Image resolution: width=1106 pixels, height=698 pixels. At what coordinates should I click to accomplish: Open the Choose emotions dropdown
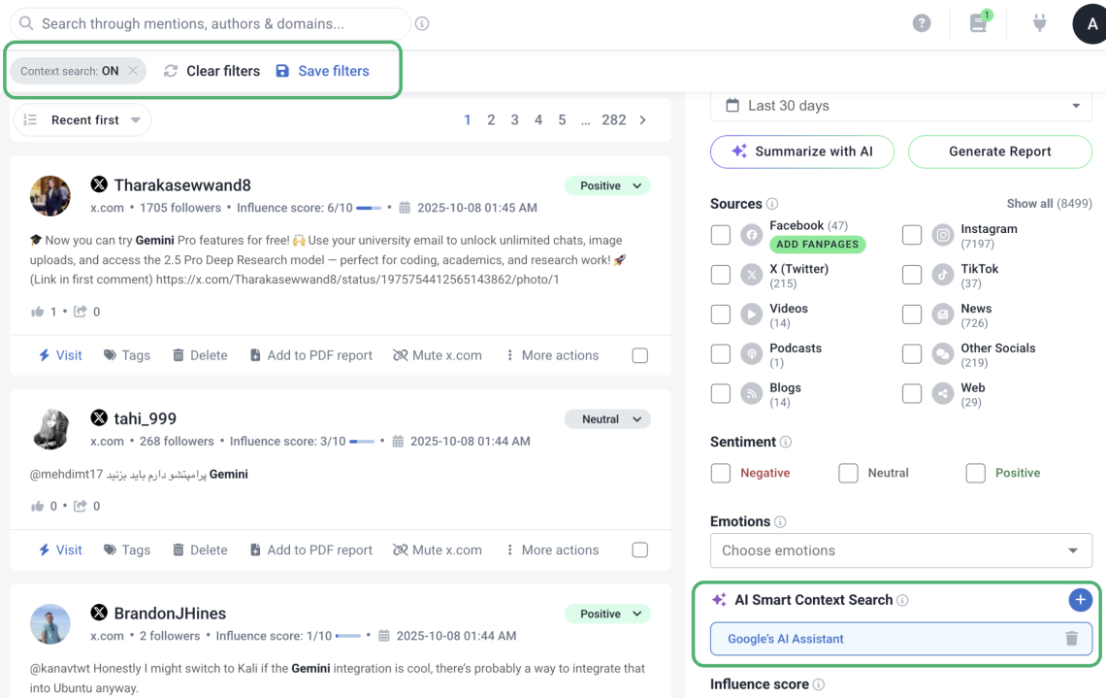(901, 550)
